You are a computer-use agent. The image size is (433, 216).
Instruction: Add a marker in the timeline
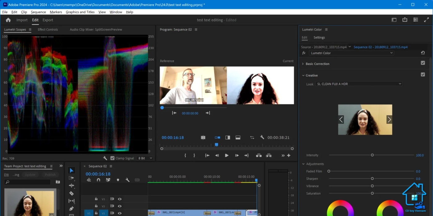[x=118, y=180]
